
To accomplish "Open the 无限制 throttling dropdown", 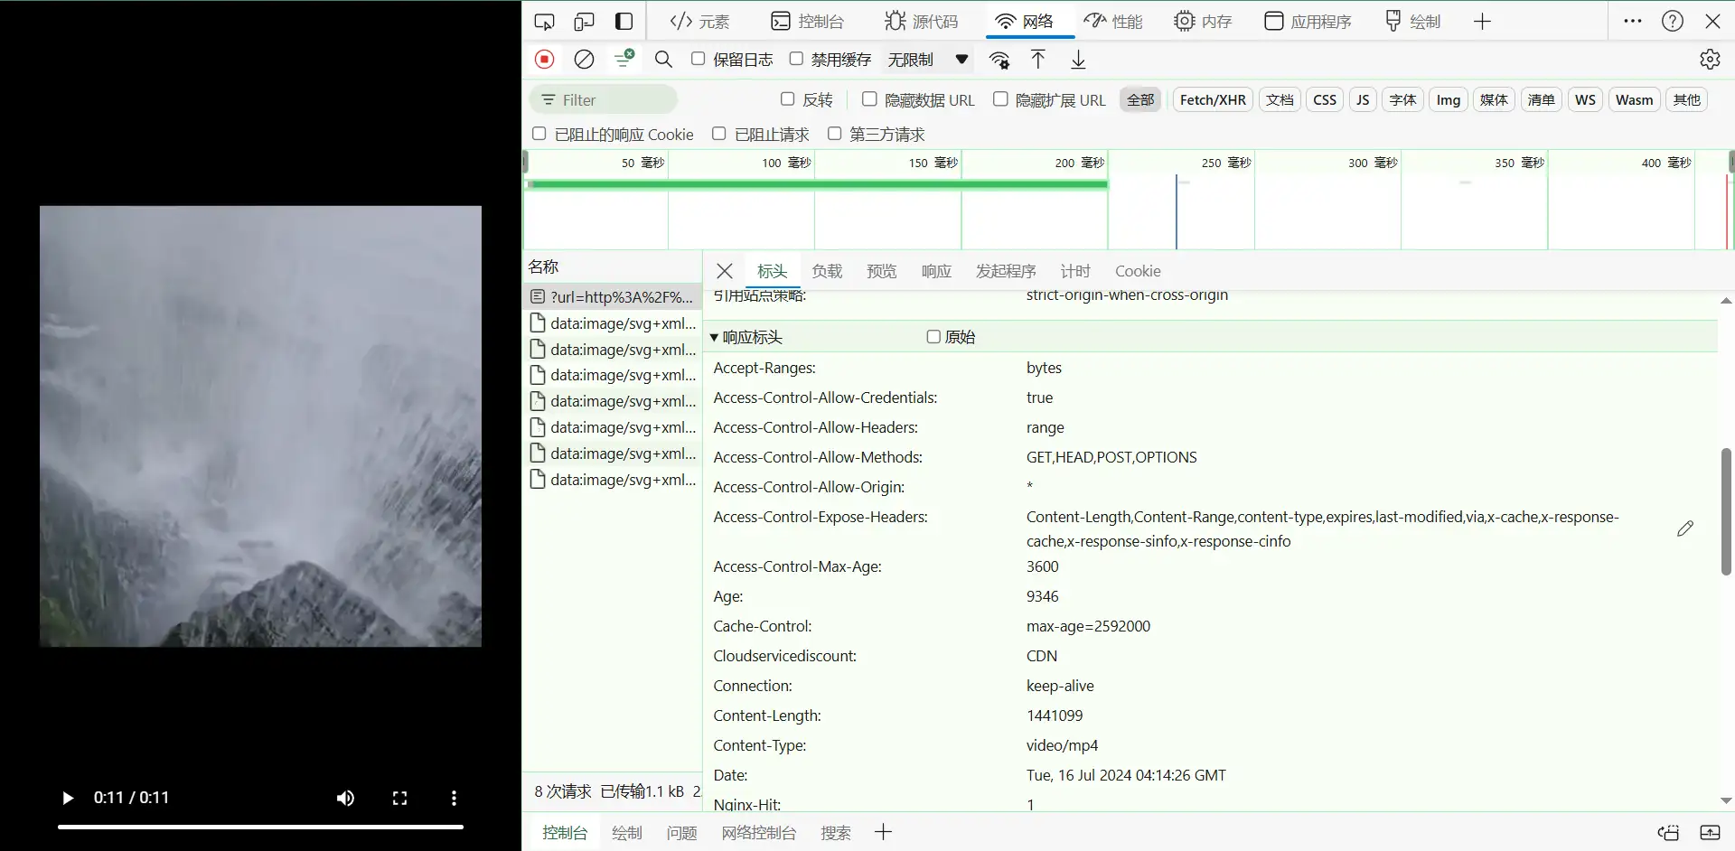I will pos(927,60).
